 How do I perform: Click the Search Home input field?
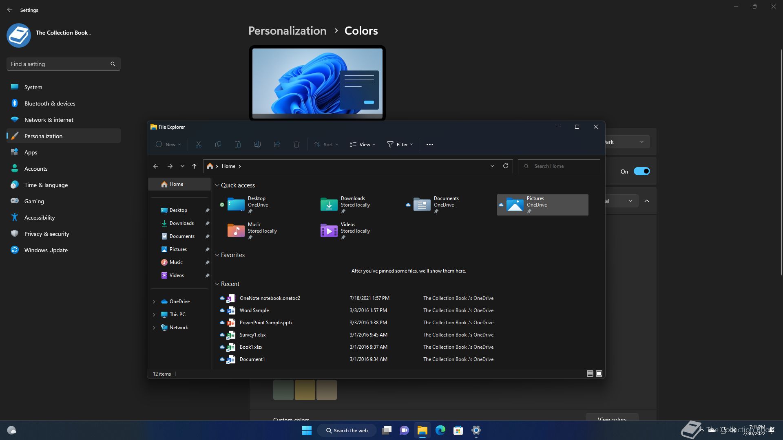(x=559, y=166)
